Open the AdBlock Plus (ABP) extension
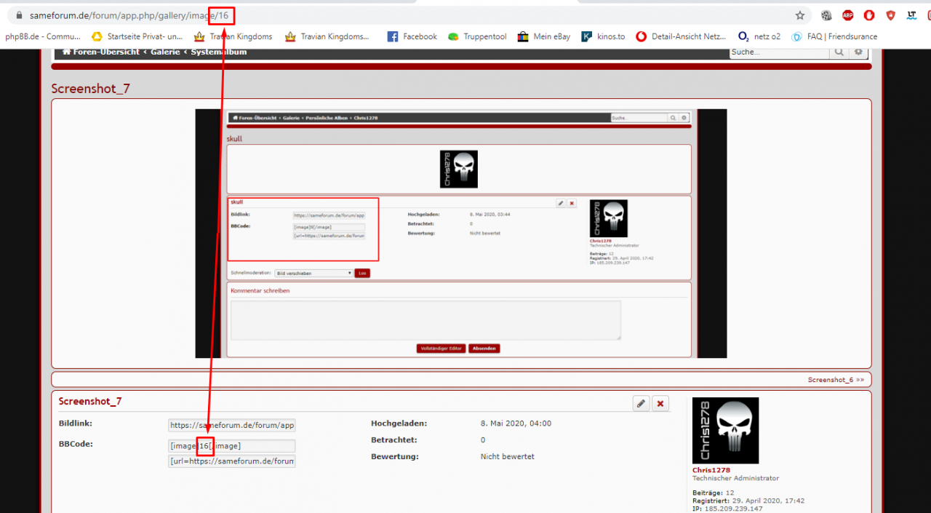 [847, 15]
